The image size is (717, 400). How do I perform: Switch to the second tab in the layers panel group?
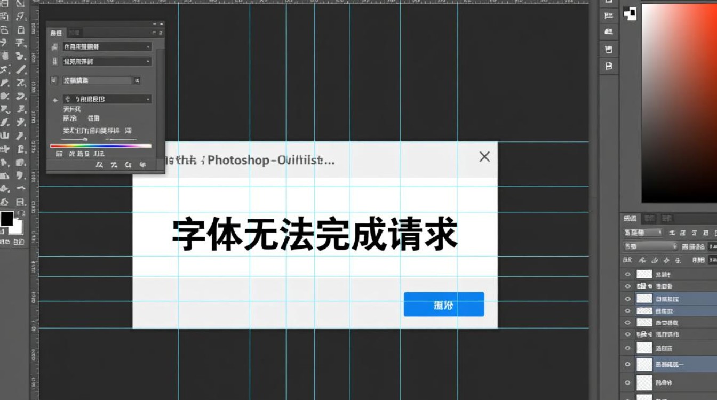pyautogui.click(x=649, y=218)
